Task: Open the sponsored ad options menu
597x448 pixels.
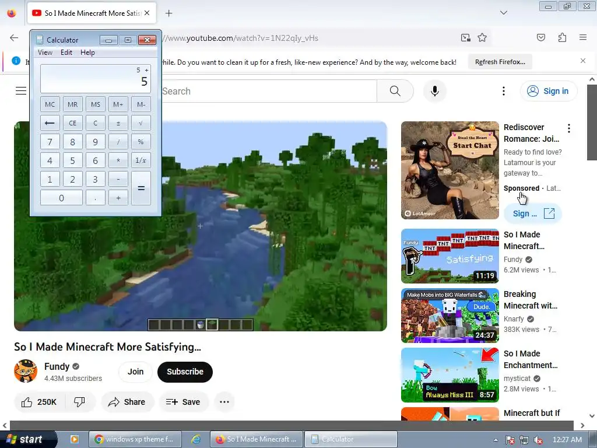Action: click(569, 128)
